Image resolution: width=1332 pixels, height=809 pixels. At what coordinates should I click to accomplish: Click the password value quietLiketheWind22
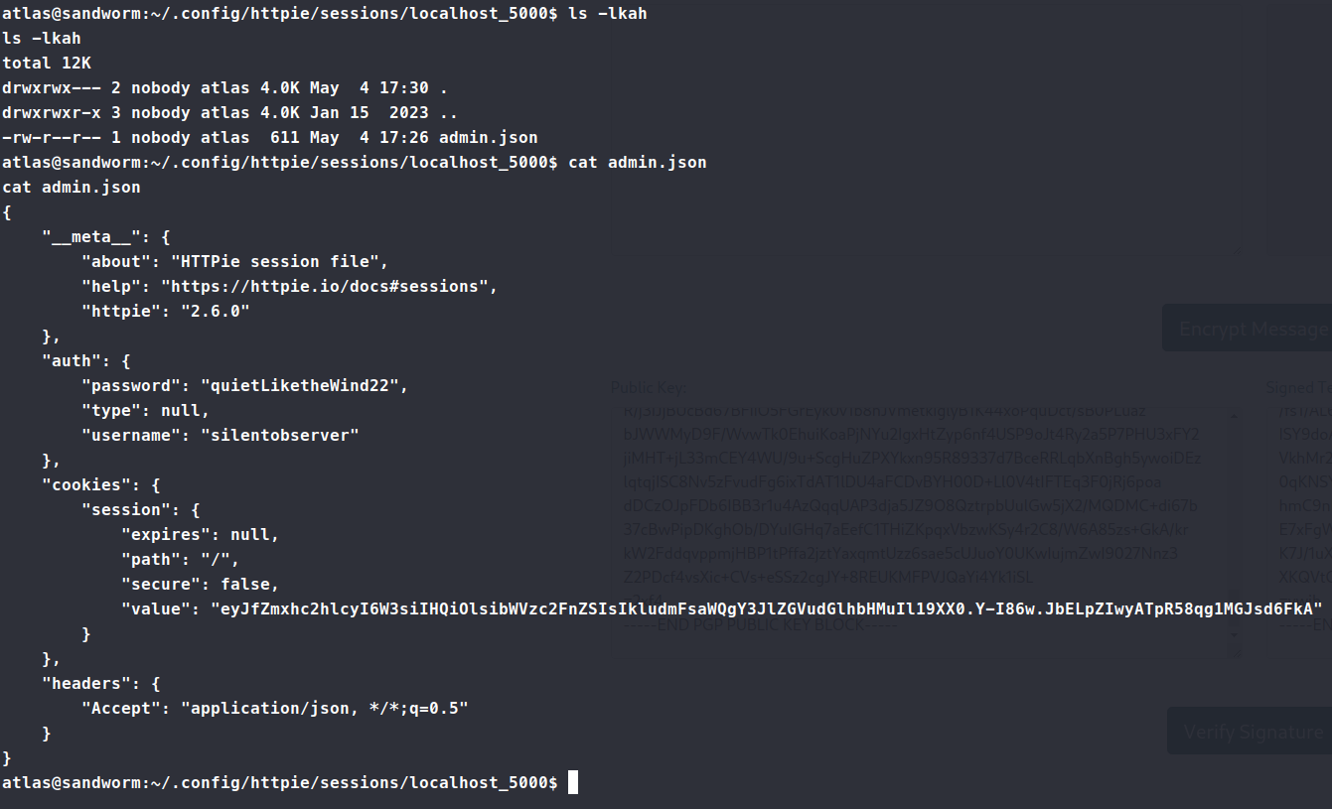pyautogui.click(x=304, y=385)
